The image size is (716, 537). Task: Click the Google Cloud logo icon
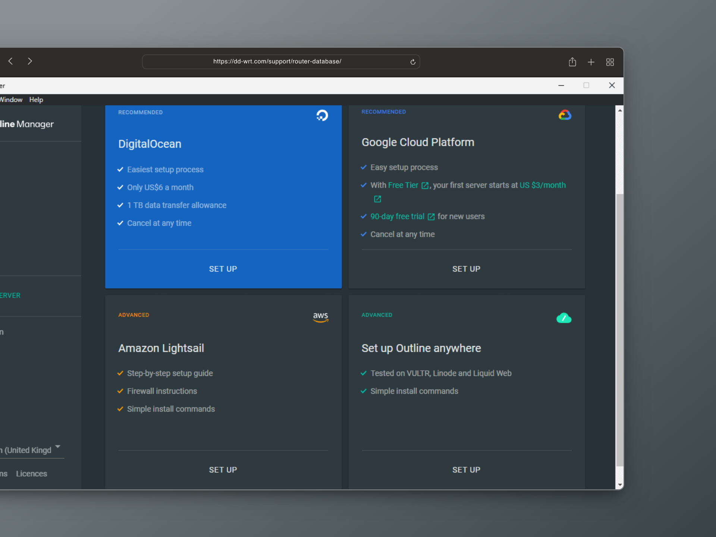click(565, 115)
